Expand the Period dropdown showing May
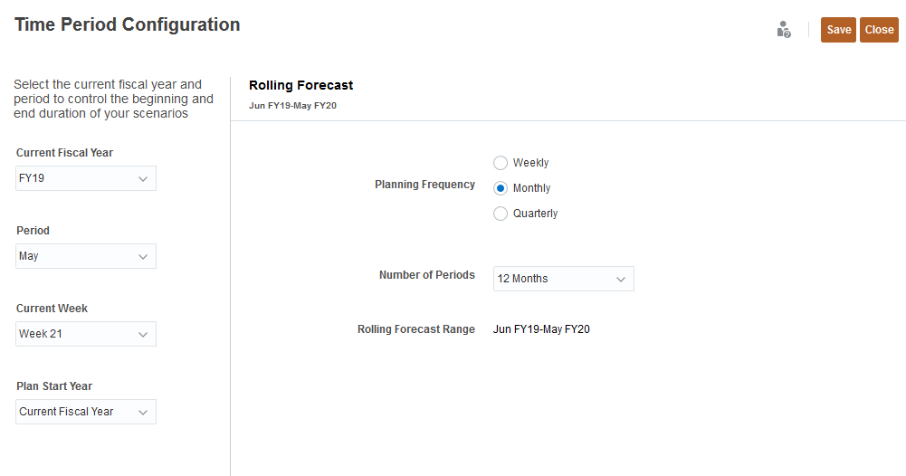This screenshot has width=906, height=476. click(x=86, y=256)
